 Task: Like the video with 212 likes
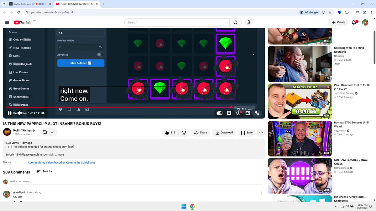tap(170, 133)
